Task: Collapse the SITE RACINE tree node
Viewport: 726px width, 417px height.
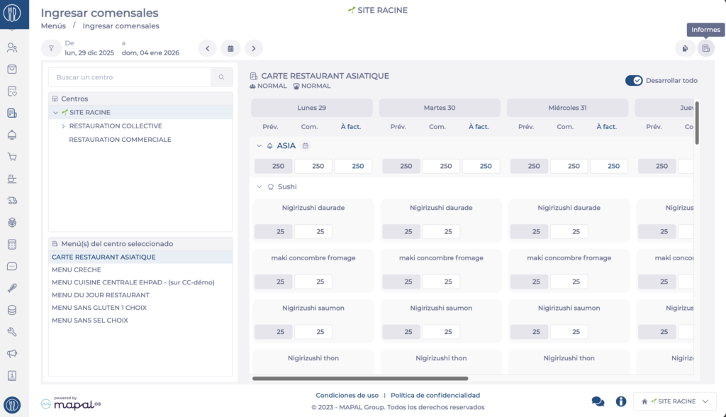Action: tap(55, 113)
